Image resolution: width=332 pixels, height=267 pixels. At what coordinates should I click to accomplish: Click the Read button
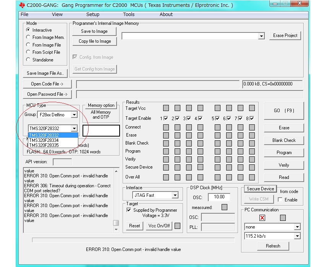pyautogui.click(x=284, y=177)
